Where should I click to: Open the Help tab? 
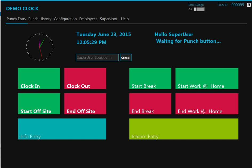[x=125, y=19]
